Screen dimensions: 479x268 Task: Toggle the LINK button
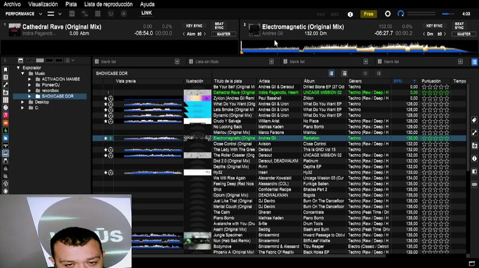(x=147, y=13)
